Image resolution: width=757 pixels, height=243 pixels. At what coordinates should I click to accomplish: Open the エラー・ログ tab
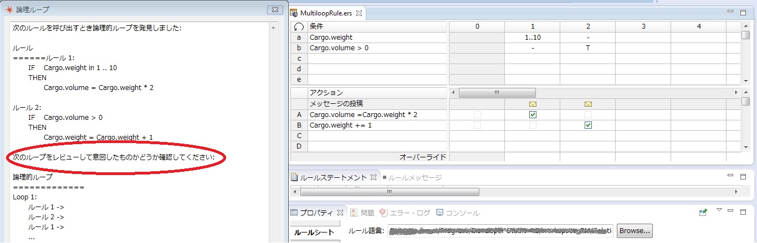(405, 213)
